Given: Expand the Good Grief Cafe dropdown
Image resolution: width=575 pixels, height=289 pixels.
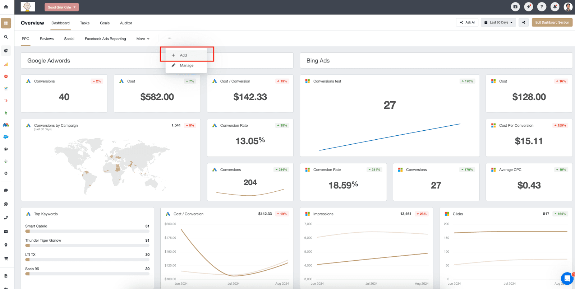Looking at the screenshot, I should coord(61,7).
